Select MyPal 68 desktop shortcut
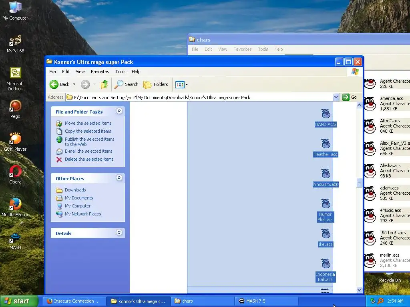 pyautogui.click(x=15, y=44)
